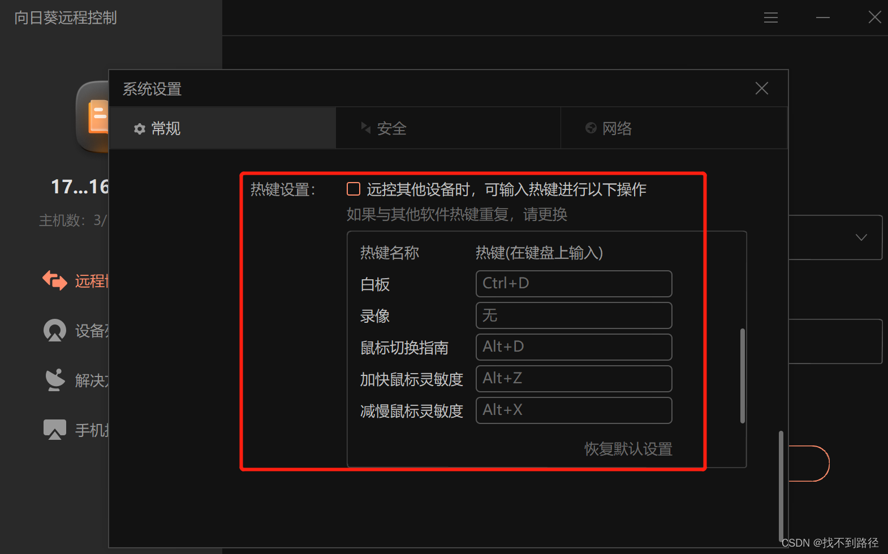Image resolution: width=888 pixels, height=554 pixels.
Task: Open the 常规 settings tab
Action: [x=223, y=128]
